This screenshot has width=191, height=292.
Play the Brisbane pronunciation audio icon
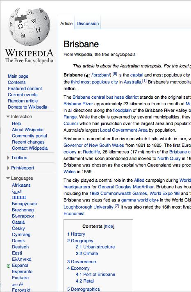[x=87, y=75]
